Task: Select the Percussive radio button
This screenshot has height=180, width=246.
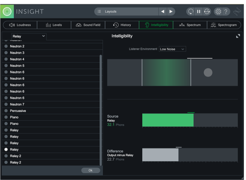Action: point(6,111)
